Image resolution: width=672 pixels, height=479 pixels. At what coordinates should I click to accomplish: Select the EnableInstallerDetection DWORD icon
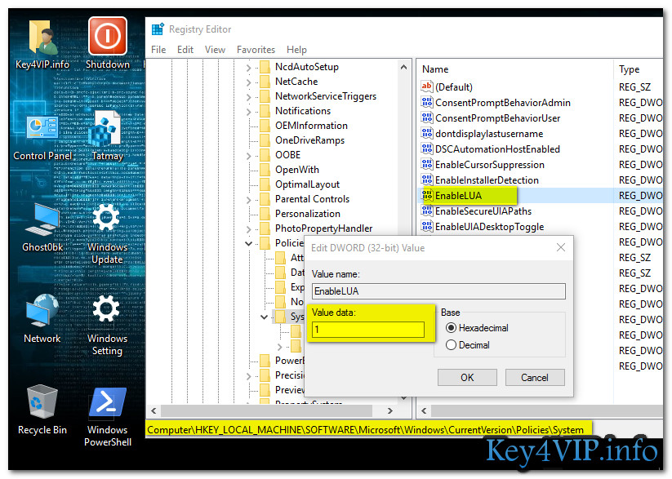tap(426, 180)
